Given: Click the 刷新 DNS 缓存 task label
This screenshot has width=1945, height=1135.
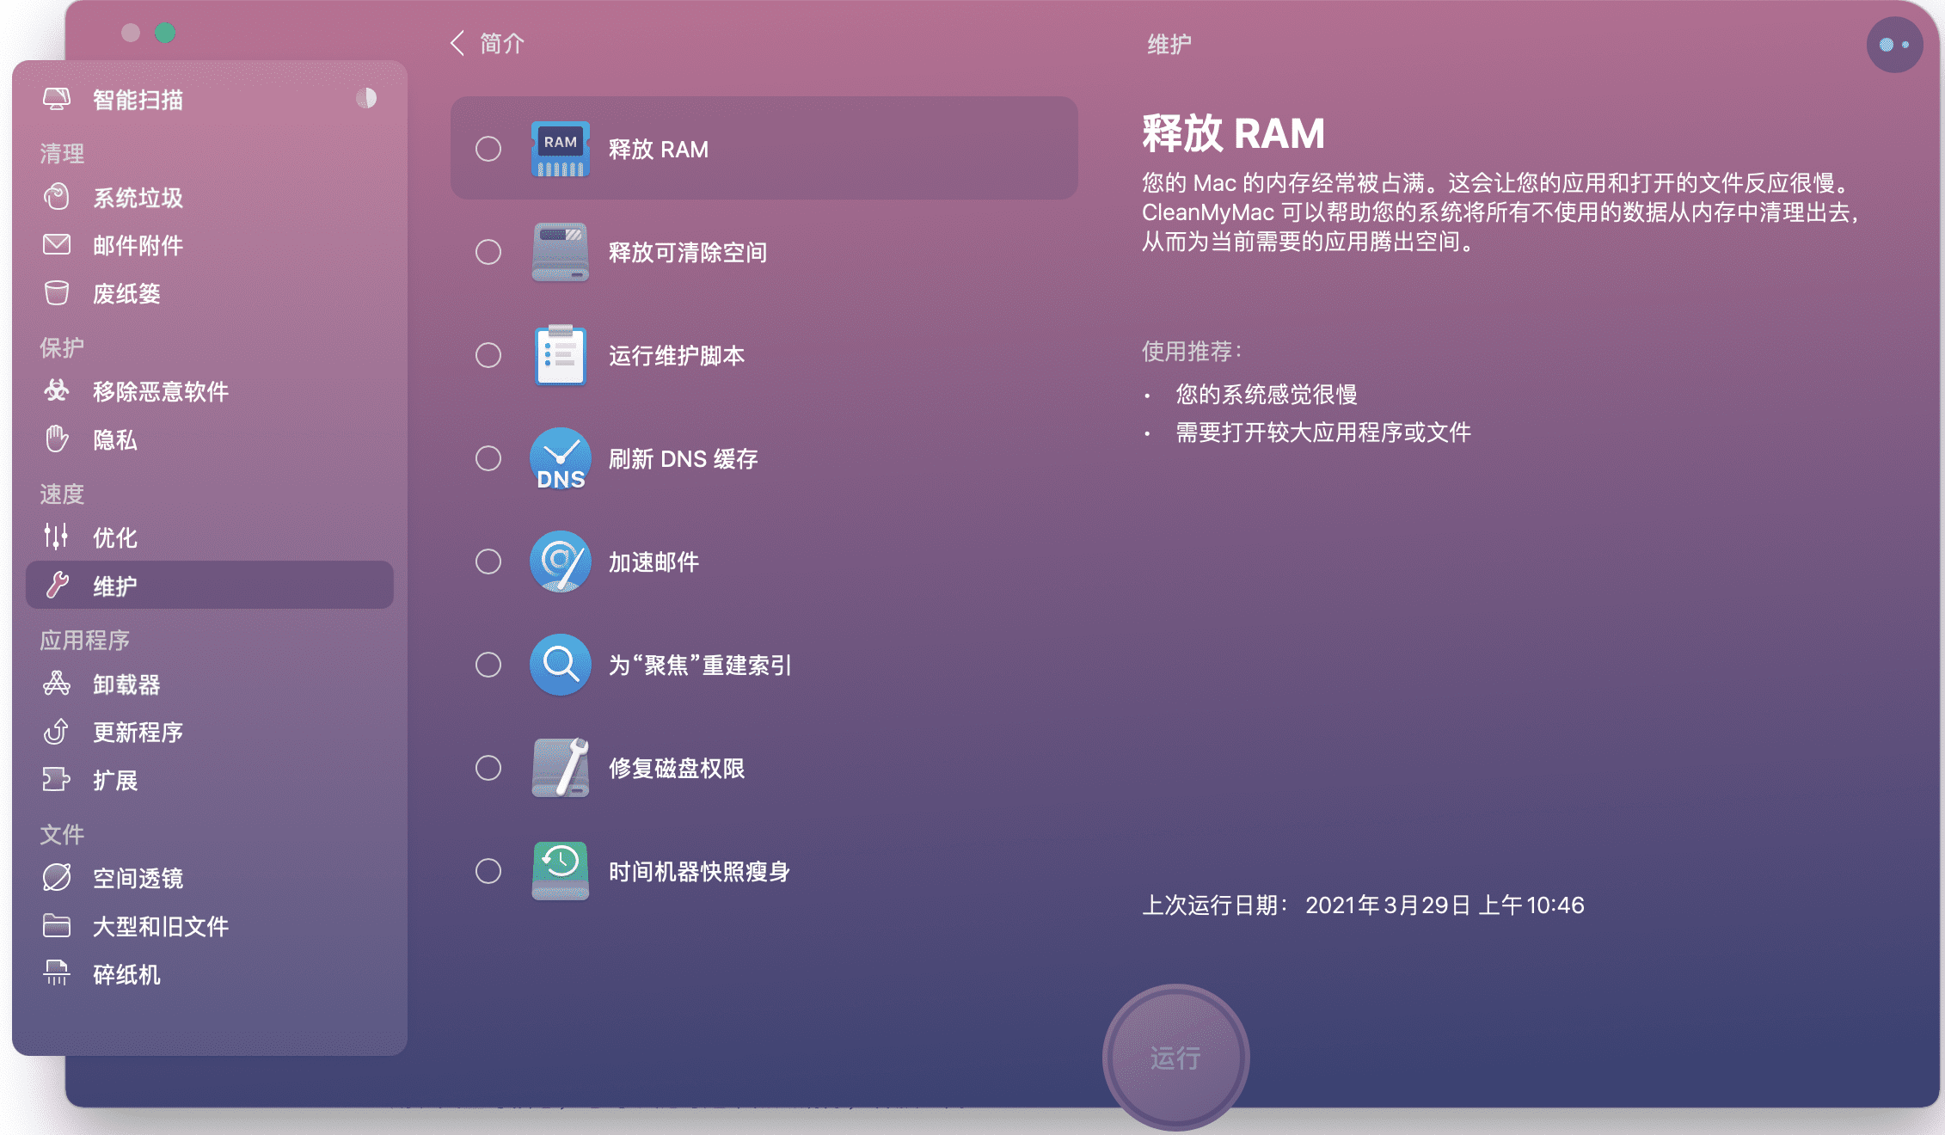Looking at the screenshot, I should pyautogui.click(x=684, y=458).
